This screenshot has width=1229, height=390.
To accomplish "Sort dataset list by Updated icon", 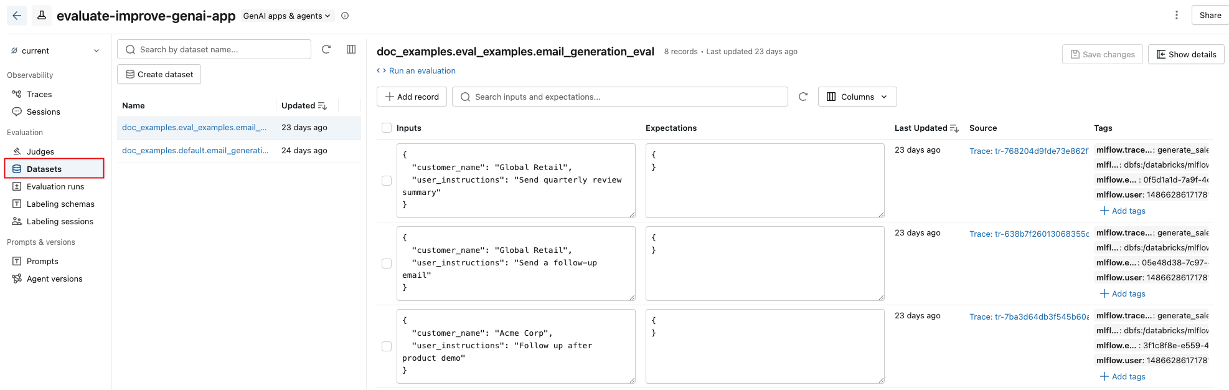I will 322,106.
